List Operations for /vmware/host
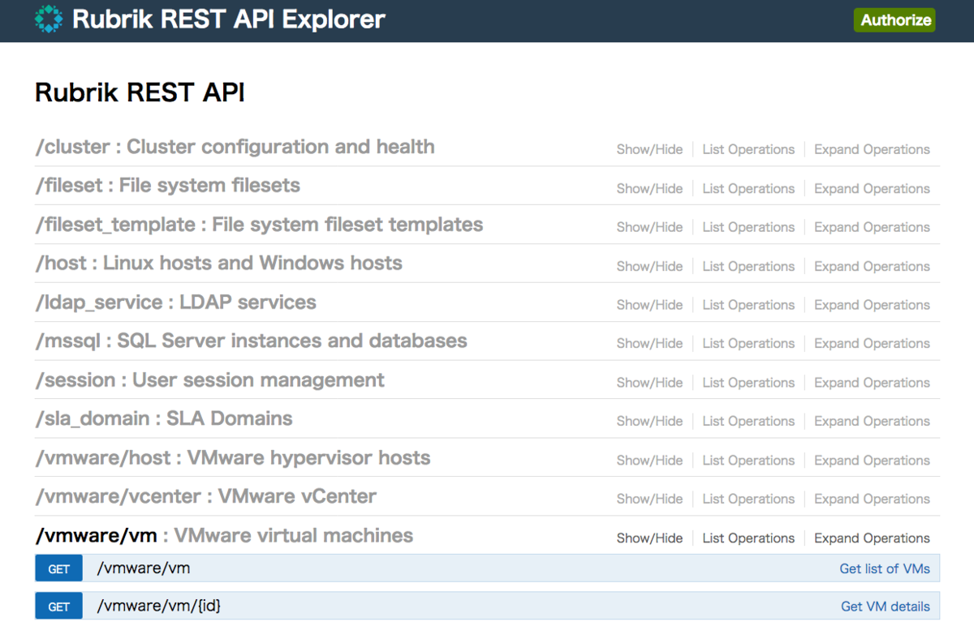 point(748,460)
